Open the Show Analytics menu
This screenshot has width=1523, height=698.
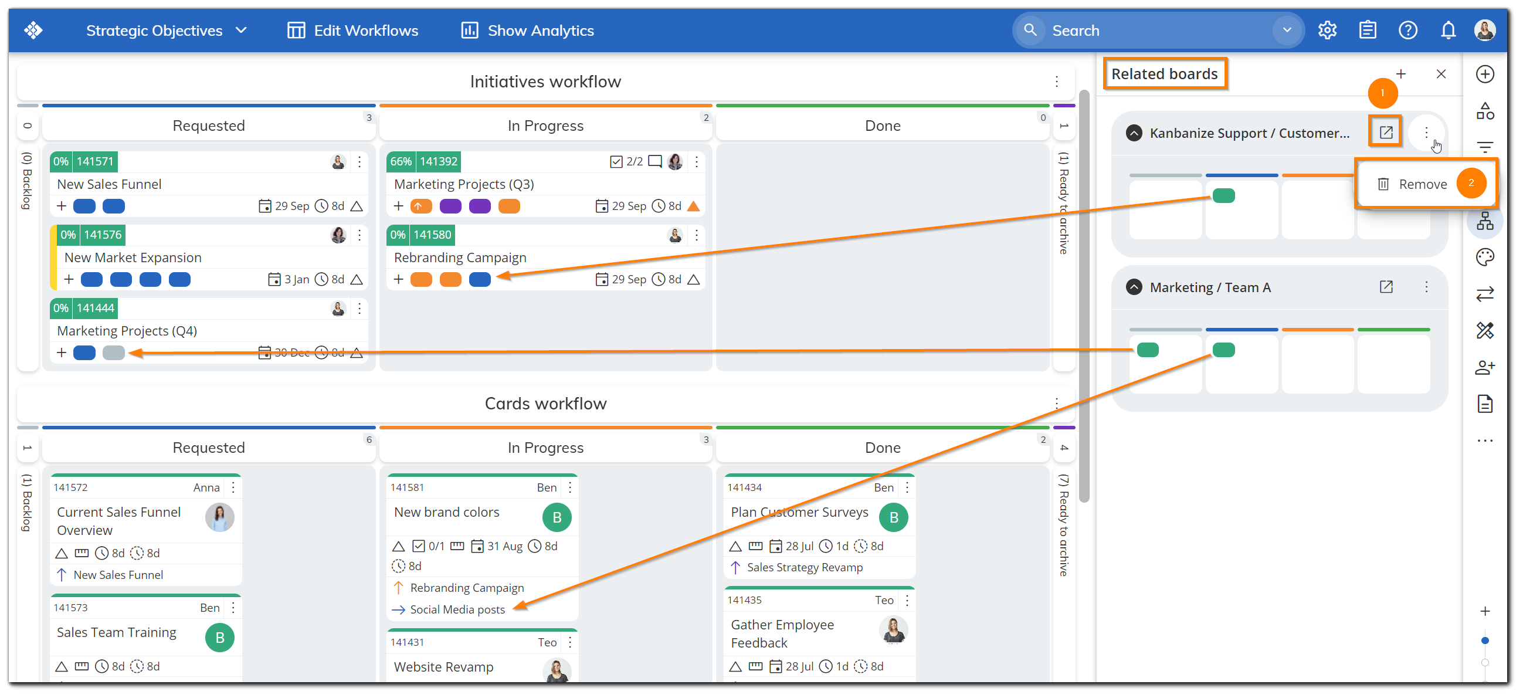(x=540, y=30)
